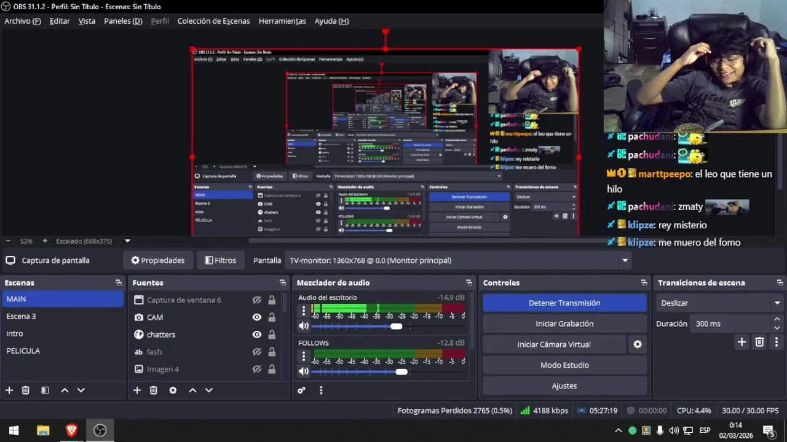Open Vista menu
The height and width of the screenshot is (442, 787).
click(87, 21)
